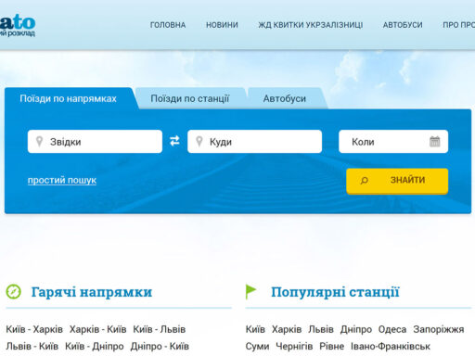The width and height of the screenshot is (475, 356).
Task: Open calendar icon in Коли field
Action: click(x=434, y=142)
